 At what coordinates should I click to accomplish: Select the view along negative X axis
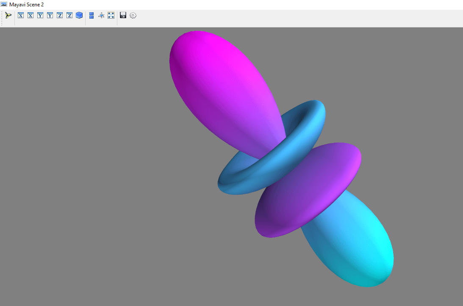(30, 15)
